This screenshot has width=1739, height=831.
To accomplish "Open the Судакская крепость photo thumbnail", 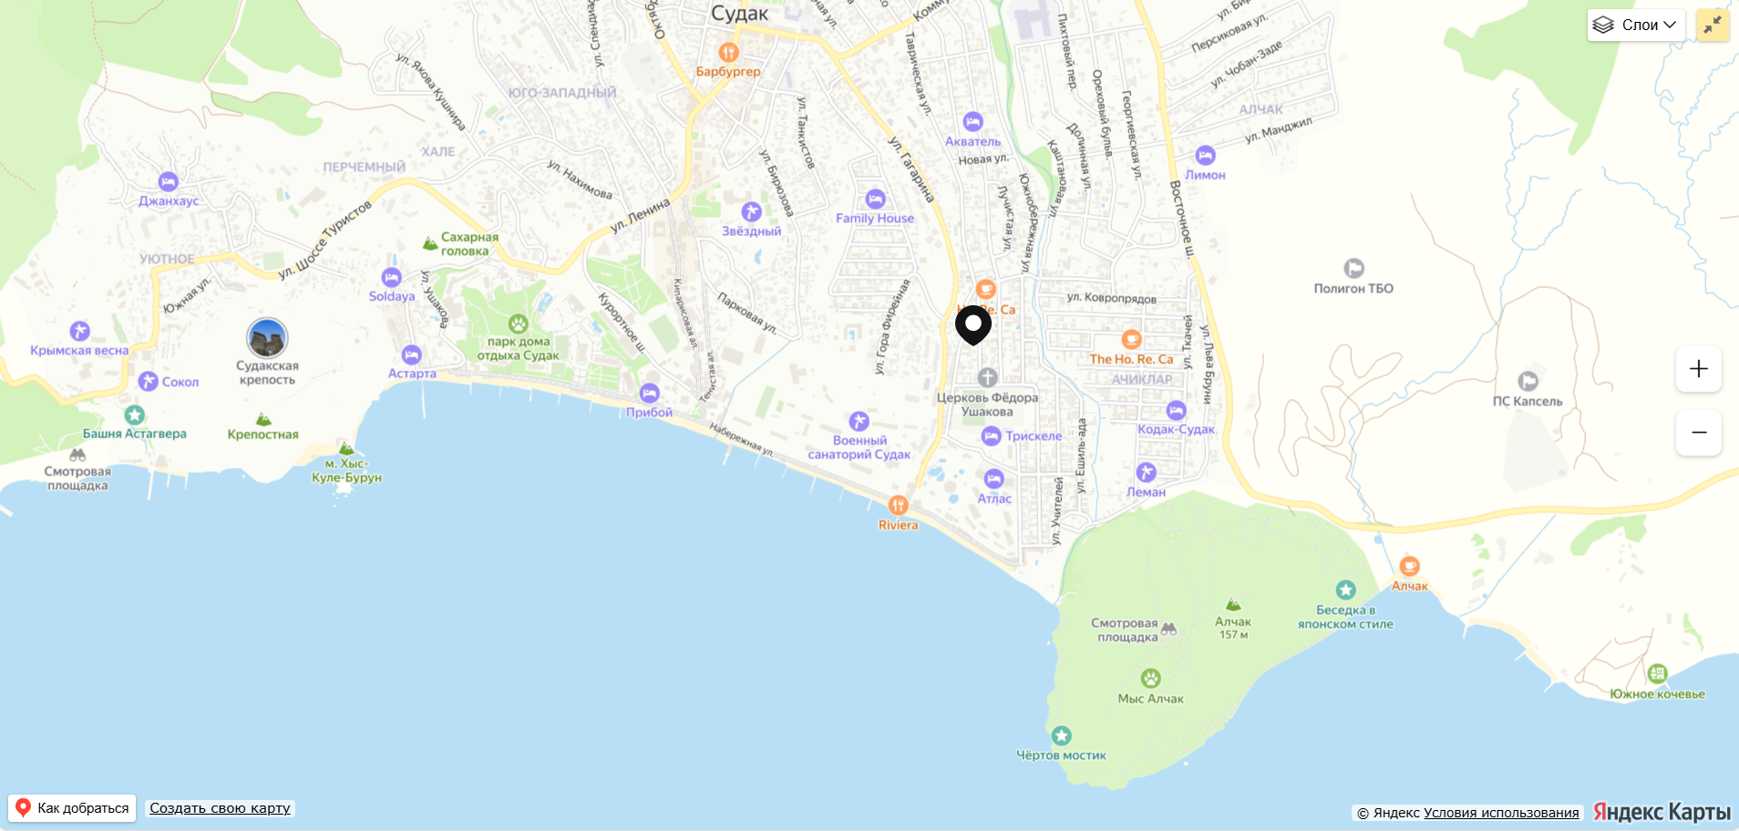I will [267, 338].
